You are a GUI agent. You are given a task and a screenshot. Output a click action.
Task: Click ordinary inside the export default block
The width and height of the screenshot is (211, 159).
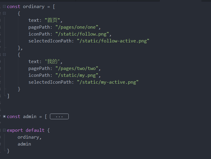(28, 137)
